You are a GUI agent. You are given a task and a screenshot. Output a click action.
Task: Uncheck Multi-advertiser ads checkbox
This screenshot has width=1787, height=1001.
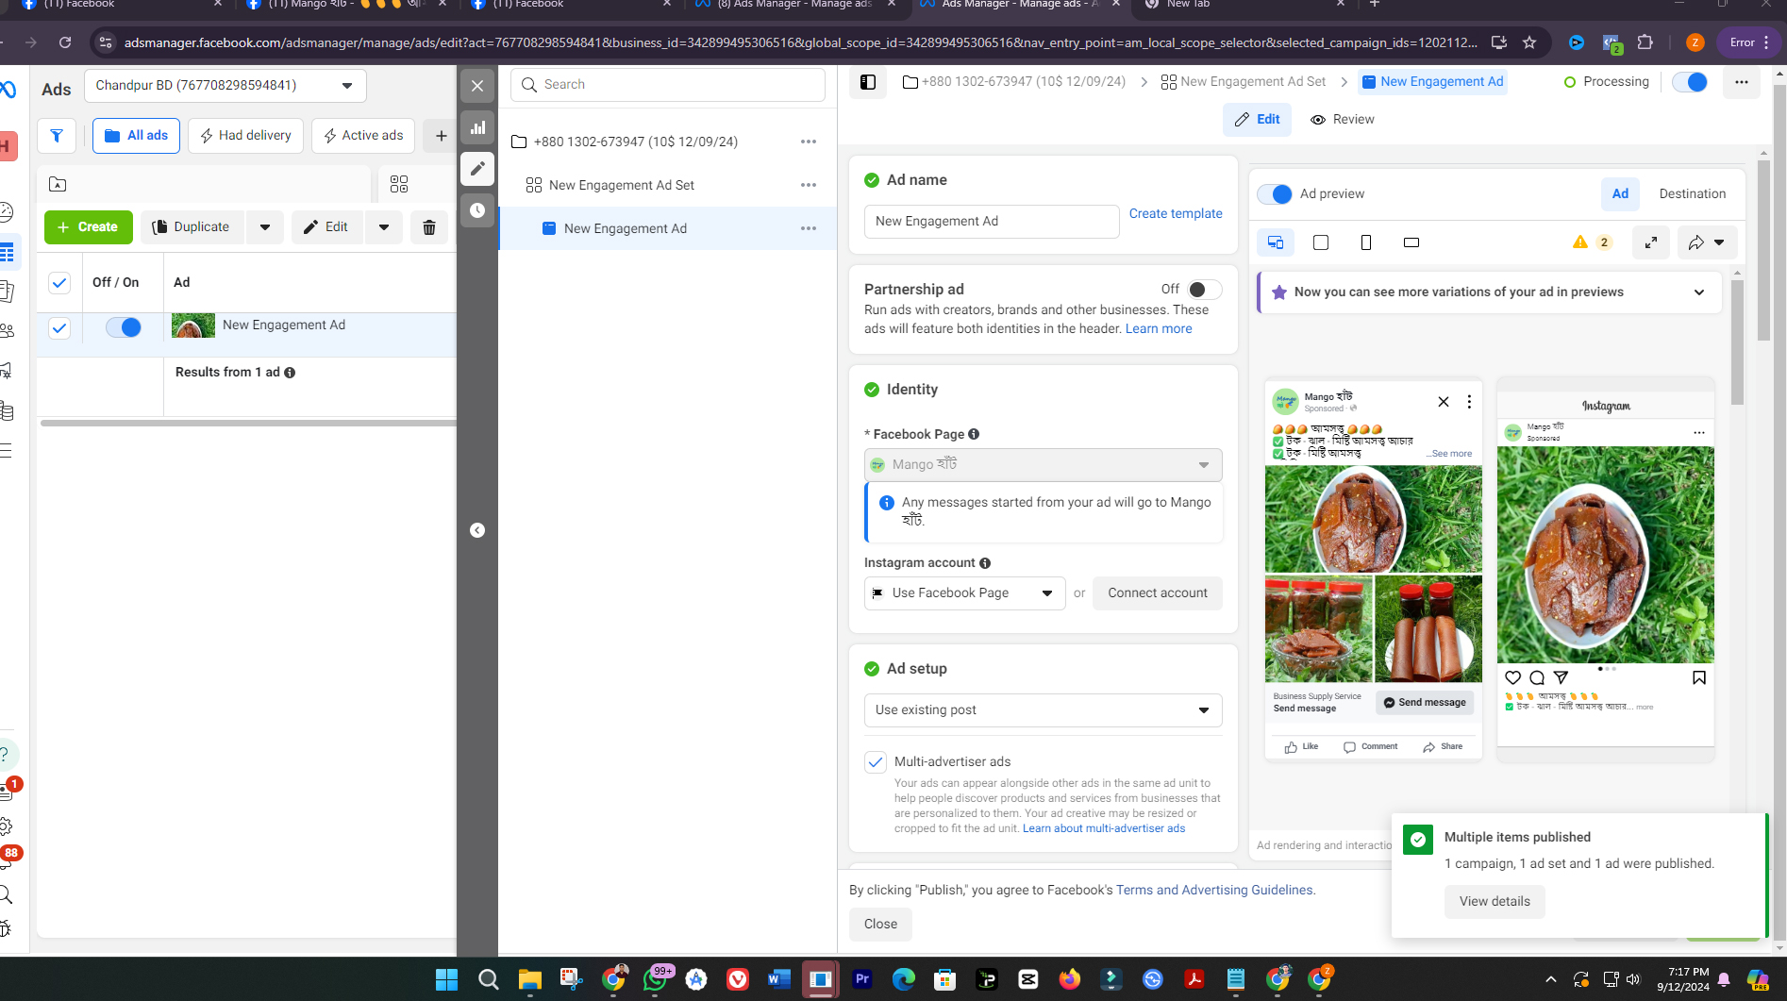(876, 762)
